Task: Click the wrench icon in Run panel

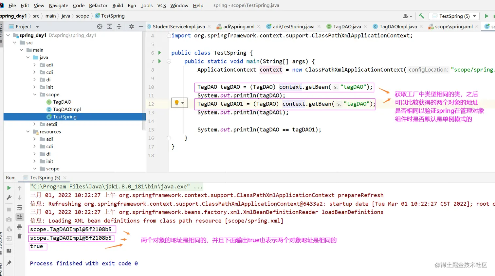Action: pyautogui.click(x=9, y=198)
